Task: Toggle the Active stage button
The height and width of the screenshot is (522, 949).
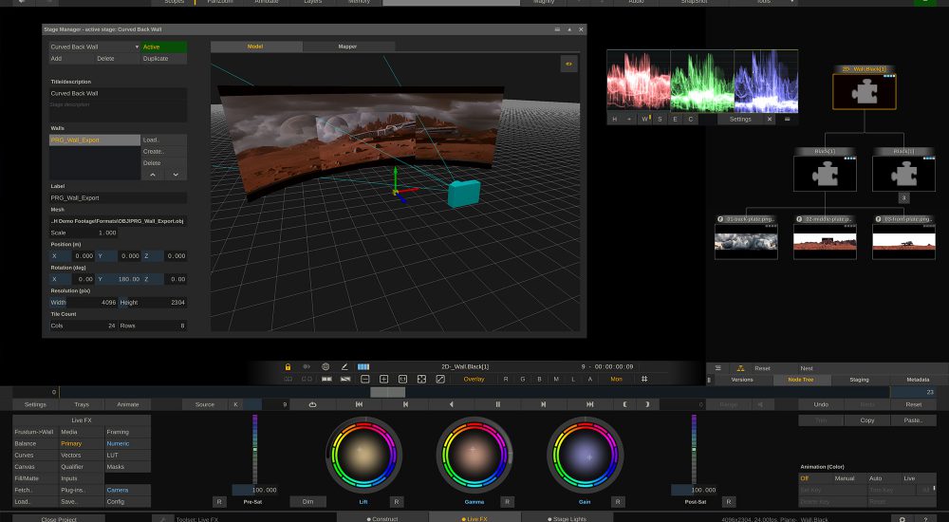Action: coord(164,47)
